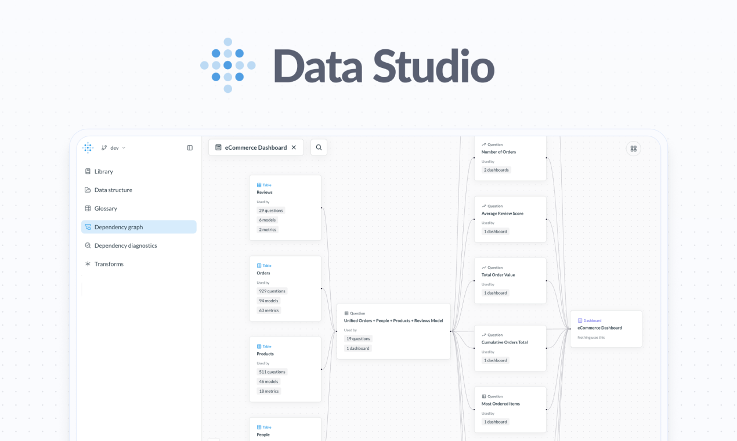This screenshot has height=441, width=737.
Task: Open search using the magnifying glass icon
Action: point(318,147)
